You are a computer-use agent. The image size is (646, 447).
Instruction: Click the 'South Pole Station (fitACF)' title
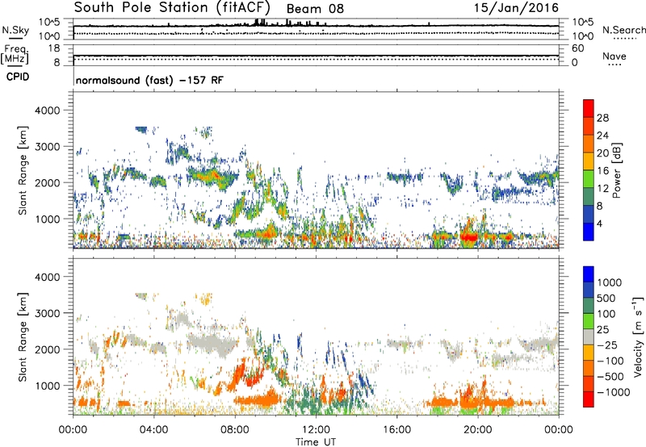172,7
